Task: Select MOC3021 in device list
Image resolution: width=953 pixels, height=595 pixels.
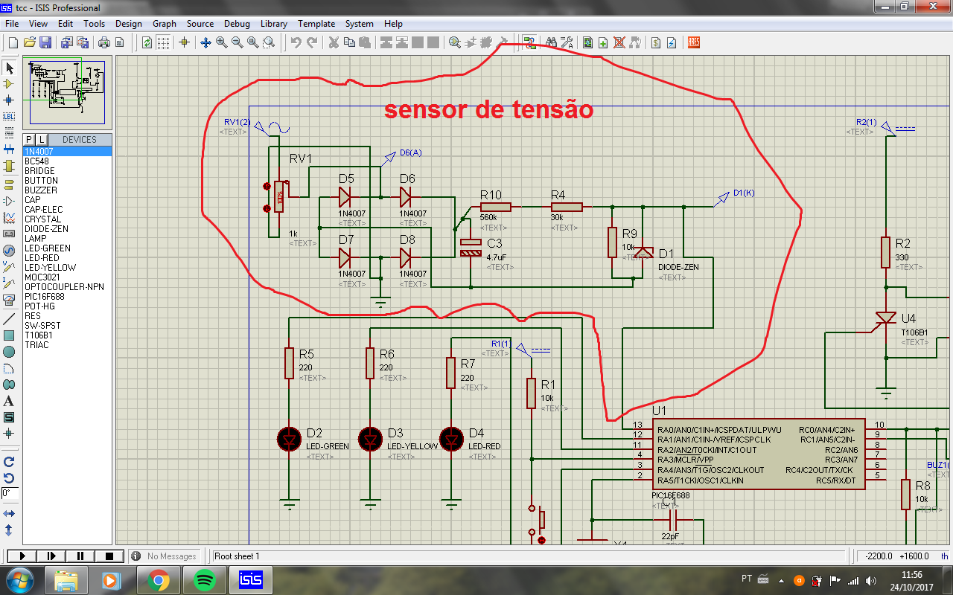Action: (67, 277)
